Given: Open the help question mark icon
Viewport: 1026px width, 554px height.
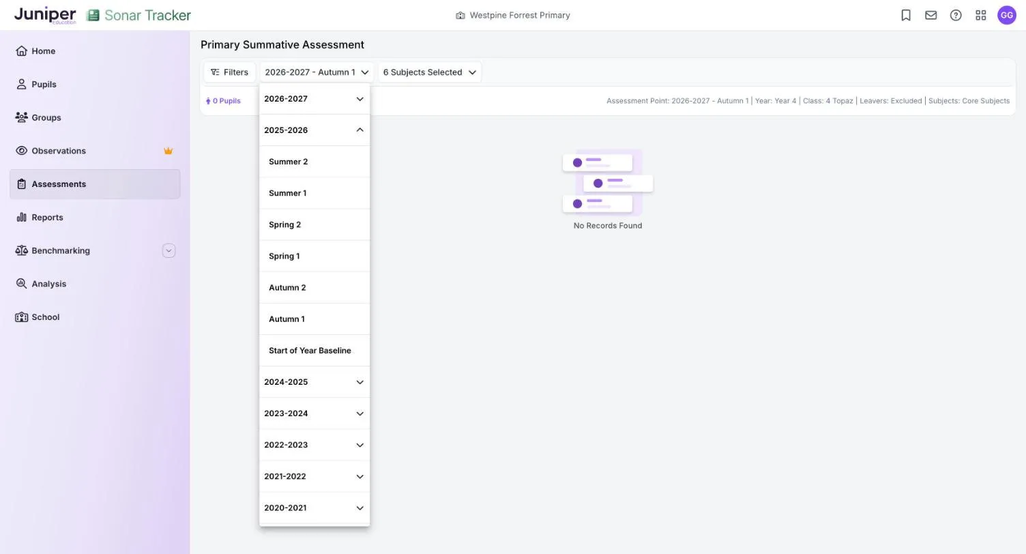Looking at the screenshot, I should coord(956,15).
